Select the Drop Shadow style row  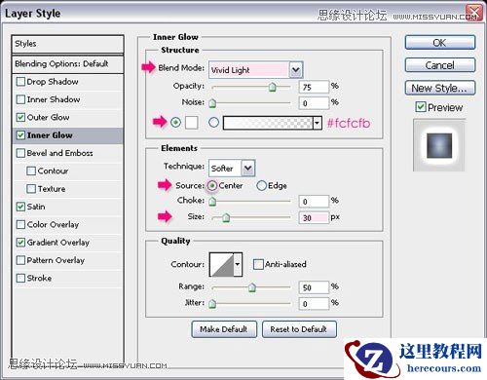pyautogui.click(x=67, y=82)
